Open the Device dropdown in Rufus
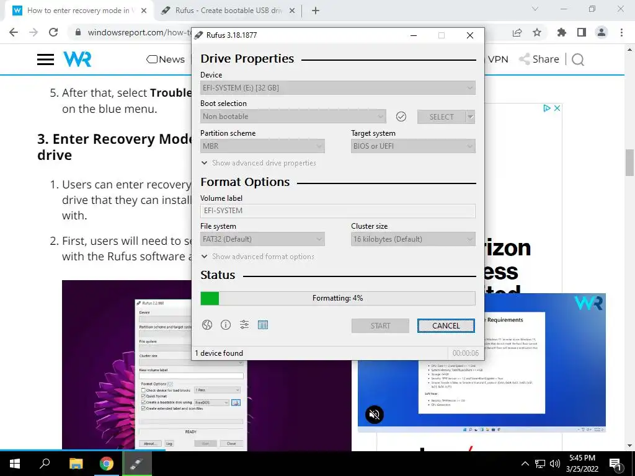The width and height of the screenshot is (635, 476). [x=338, y=88]
